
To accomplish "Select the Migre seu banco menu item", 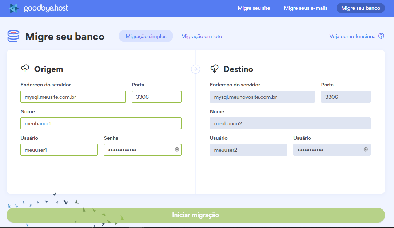I will [x=360, y=8].
